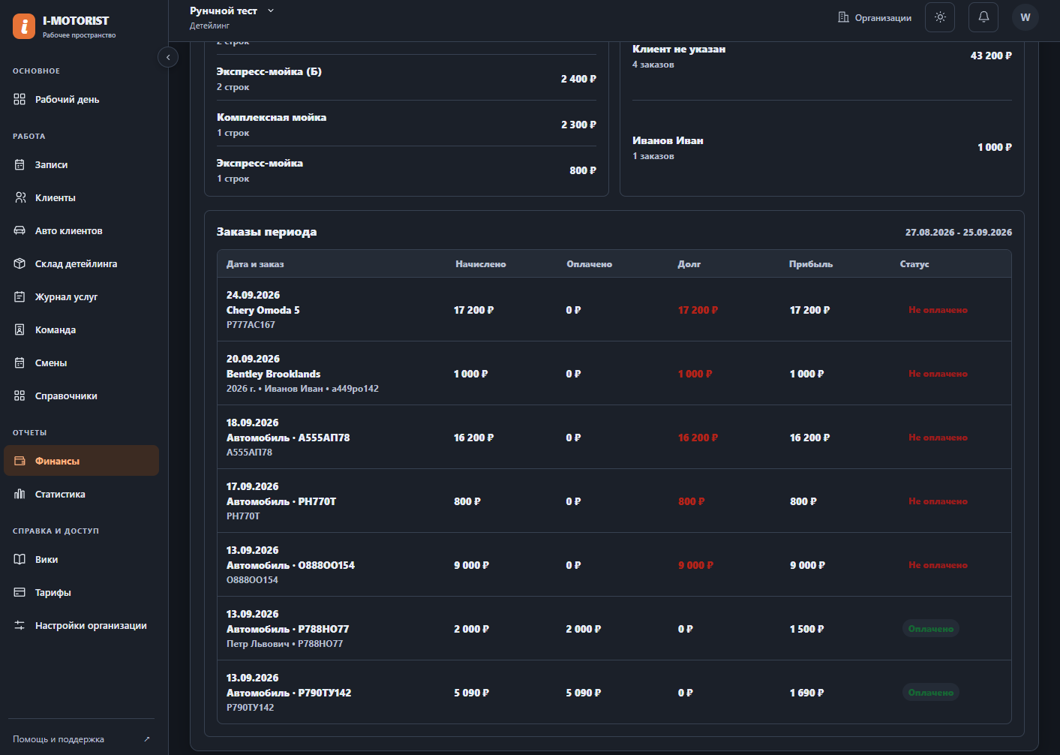Screen dimensions: 1060x755
Task: Open Журнал услуг icon in sidebar
Action: (20, 296)
